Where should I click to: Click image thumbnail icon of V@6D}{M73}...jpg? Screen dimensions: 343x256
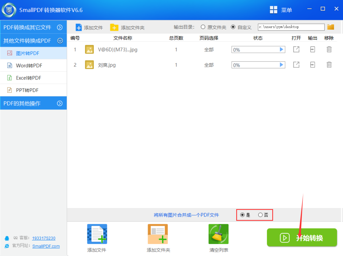[x=89, y=49]
